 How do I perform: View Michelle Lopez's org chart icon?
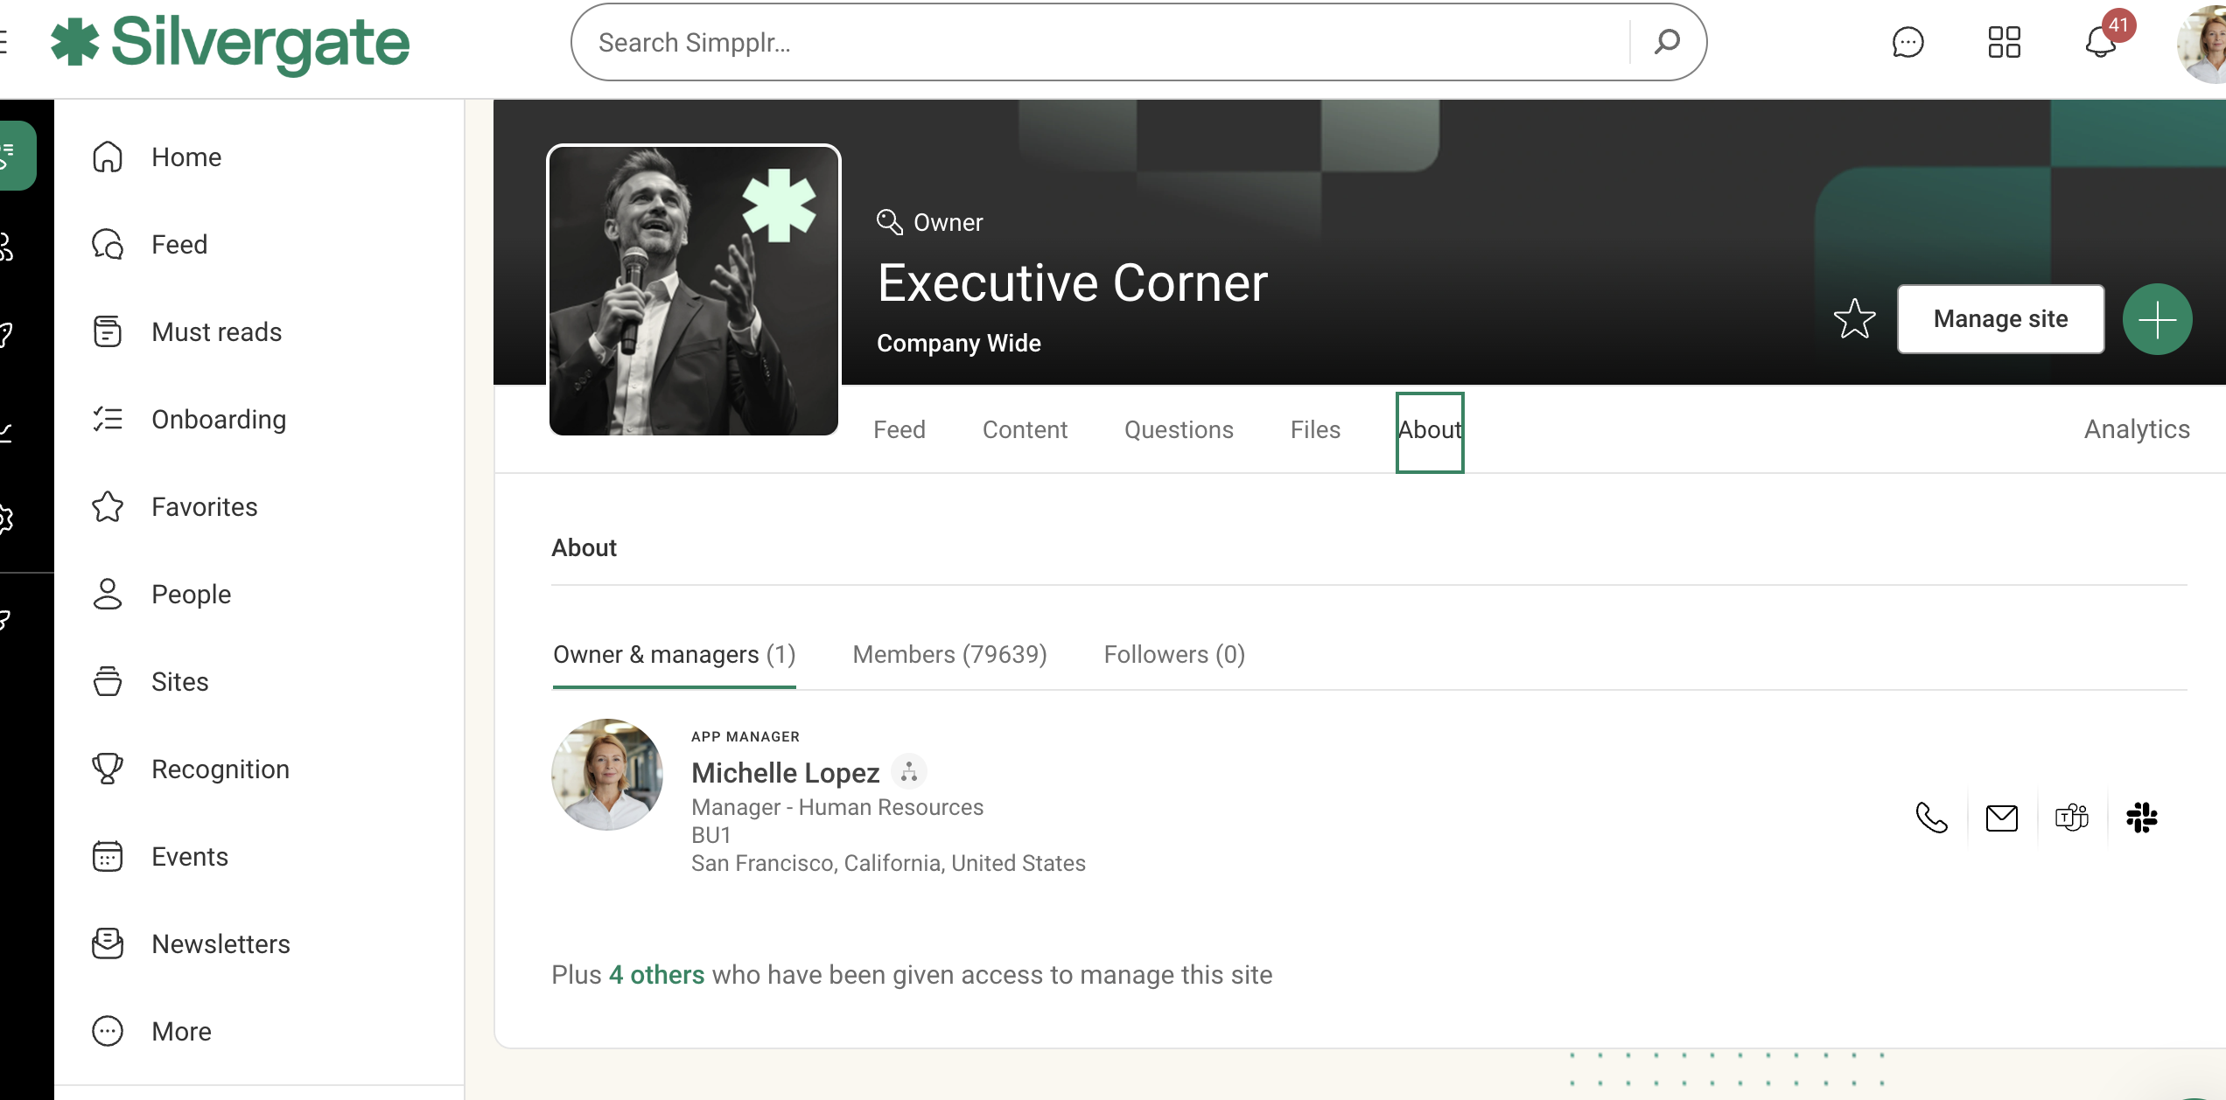[x=909, y=772]
